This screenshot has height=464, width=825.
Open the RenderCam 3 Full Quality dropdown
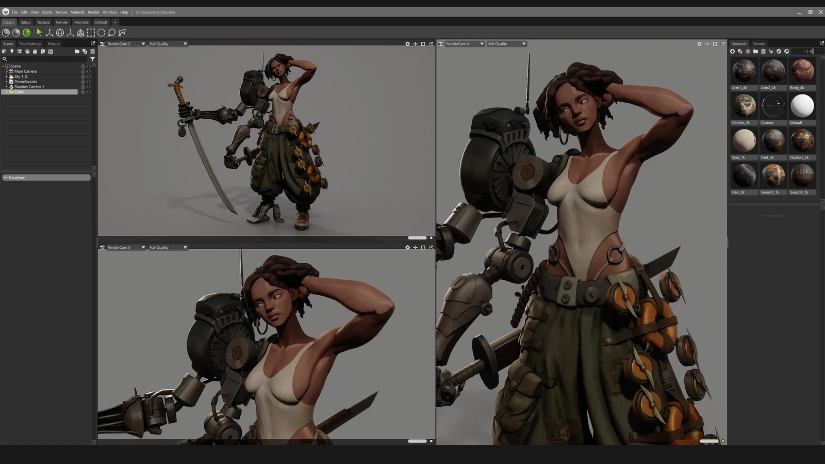coord(185,248)
